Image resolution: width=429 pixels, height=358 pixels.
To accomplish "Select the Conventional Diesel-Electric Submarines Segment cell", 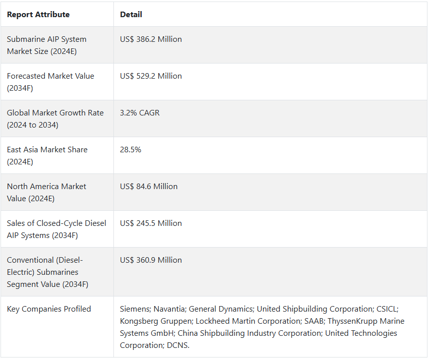I will 57,272.
